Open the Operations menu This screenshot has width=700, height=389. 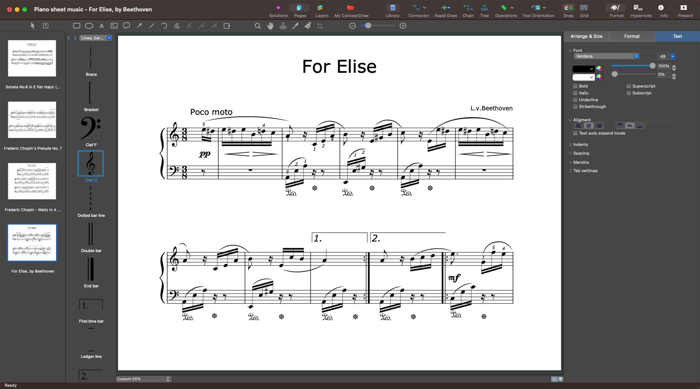click(x=506, y=11)
